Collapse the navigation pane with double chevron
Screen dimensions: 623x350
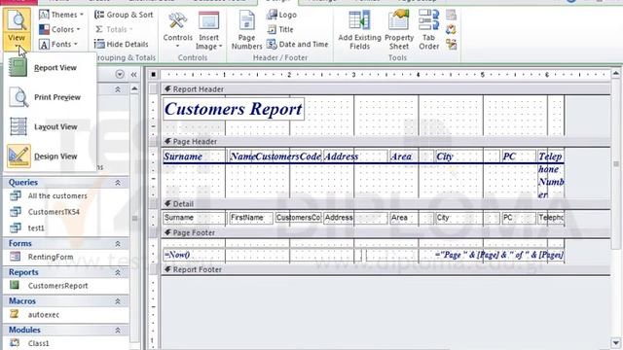[x=134, y=74]
